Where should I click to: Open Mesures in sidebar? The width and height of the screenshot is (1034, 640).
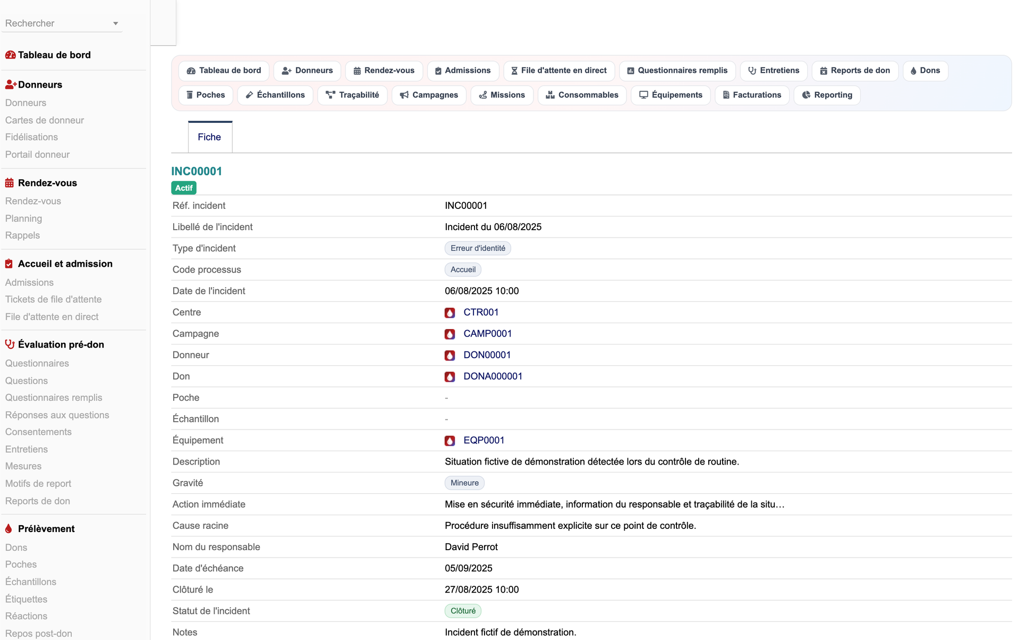click(x=23, y=466)
